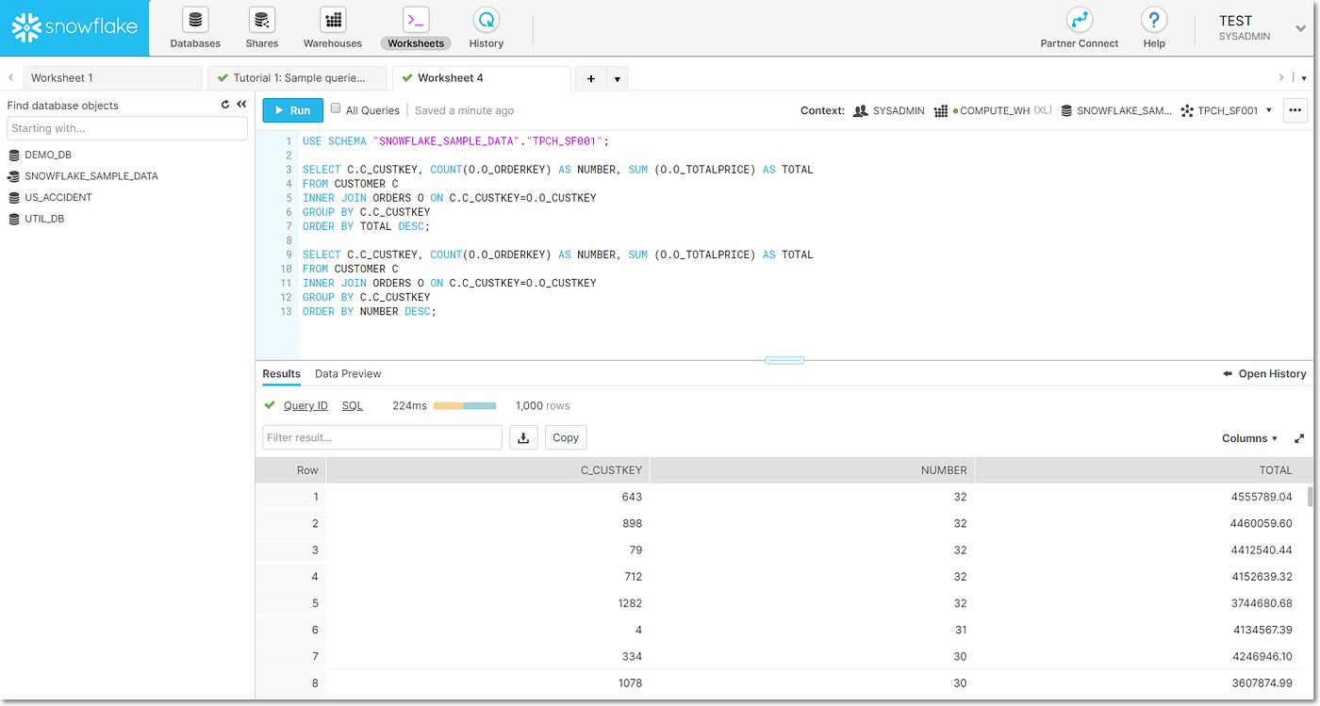Refresh the database objects list
The width and height of the screenshot is (1320, 706).
pos(224,105)
